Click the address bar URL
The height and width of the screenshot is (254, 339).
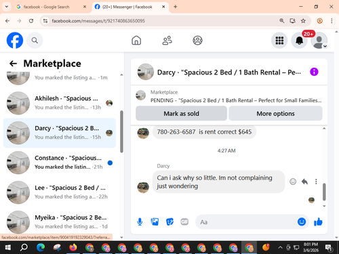point(98,21)
